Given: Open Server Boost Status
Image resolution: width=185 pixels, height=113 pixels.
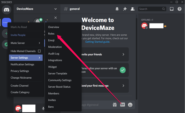Looking at the screenshot, I should coord(63,87).
